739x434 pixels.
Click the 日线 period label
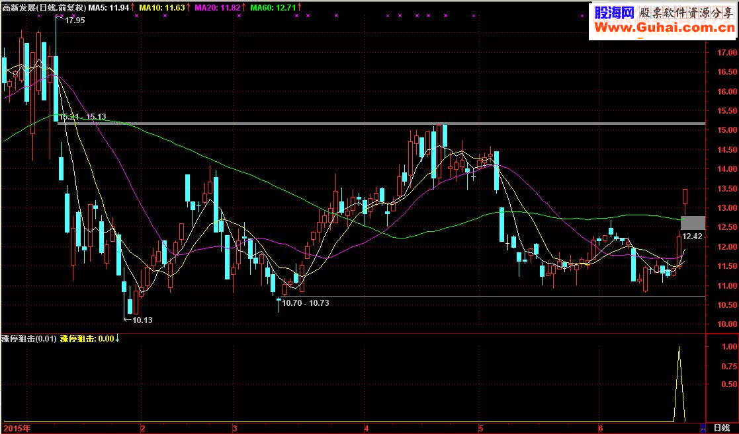tap(722, 428)
